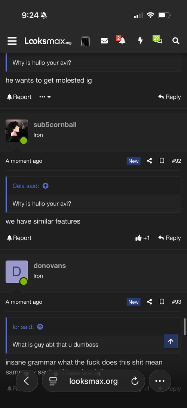Expand the more options dropdown beside Report
The image size is (187, 408).
(x=45, y=97)
